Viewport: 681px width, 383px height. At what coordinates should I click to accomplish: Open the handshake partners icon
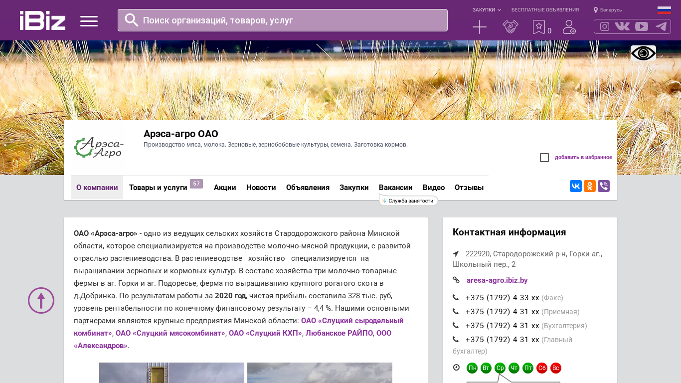point(510,27)
